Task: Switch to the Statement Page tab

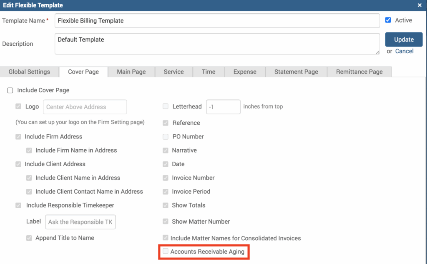Action: tap(296, 72)
